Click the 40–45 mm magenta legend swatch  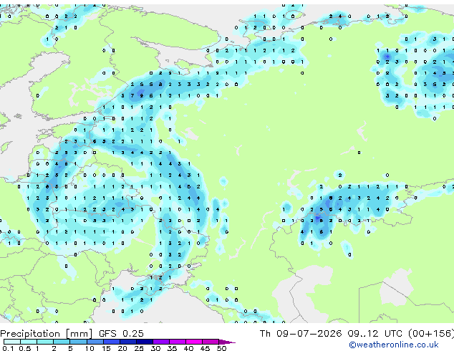pyautogui.click(x=194, y=342)
